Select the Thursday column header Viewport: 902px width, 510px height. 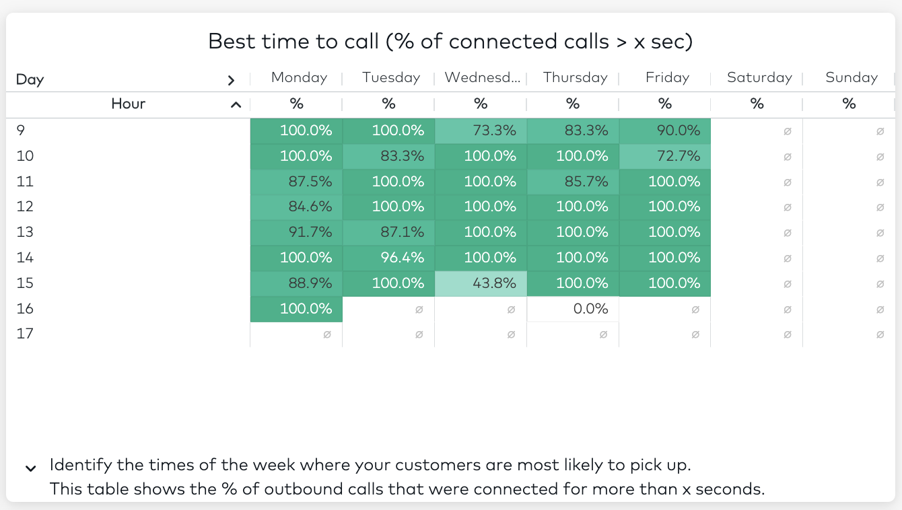pos(575,77)
